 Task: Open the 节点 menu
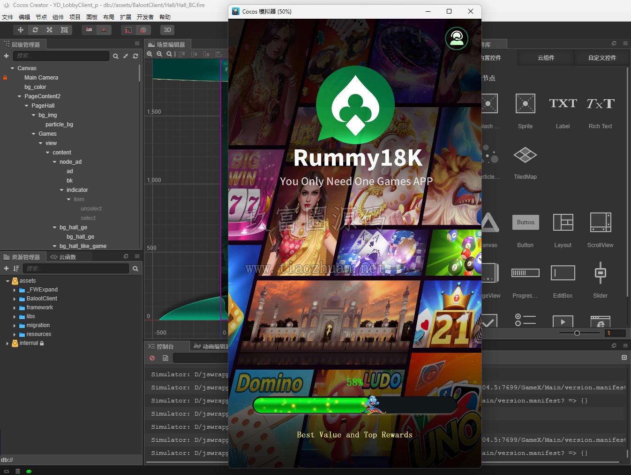click(41, 17)
